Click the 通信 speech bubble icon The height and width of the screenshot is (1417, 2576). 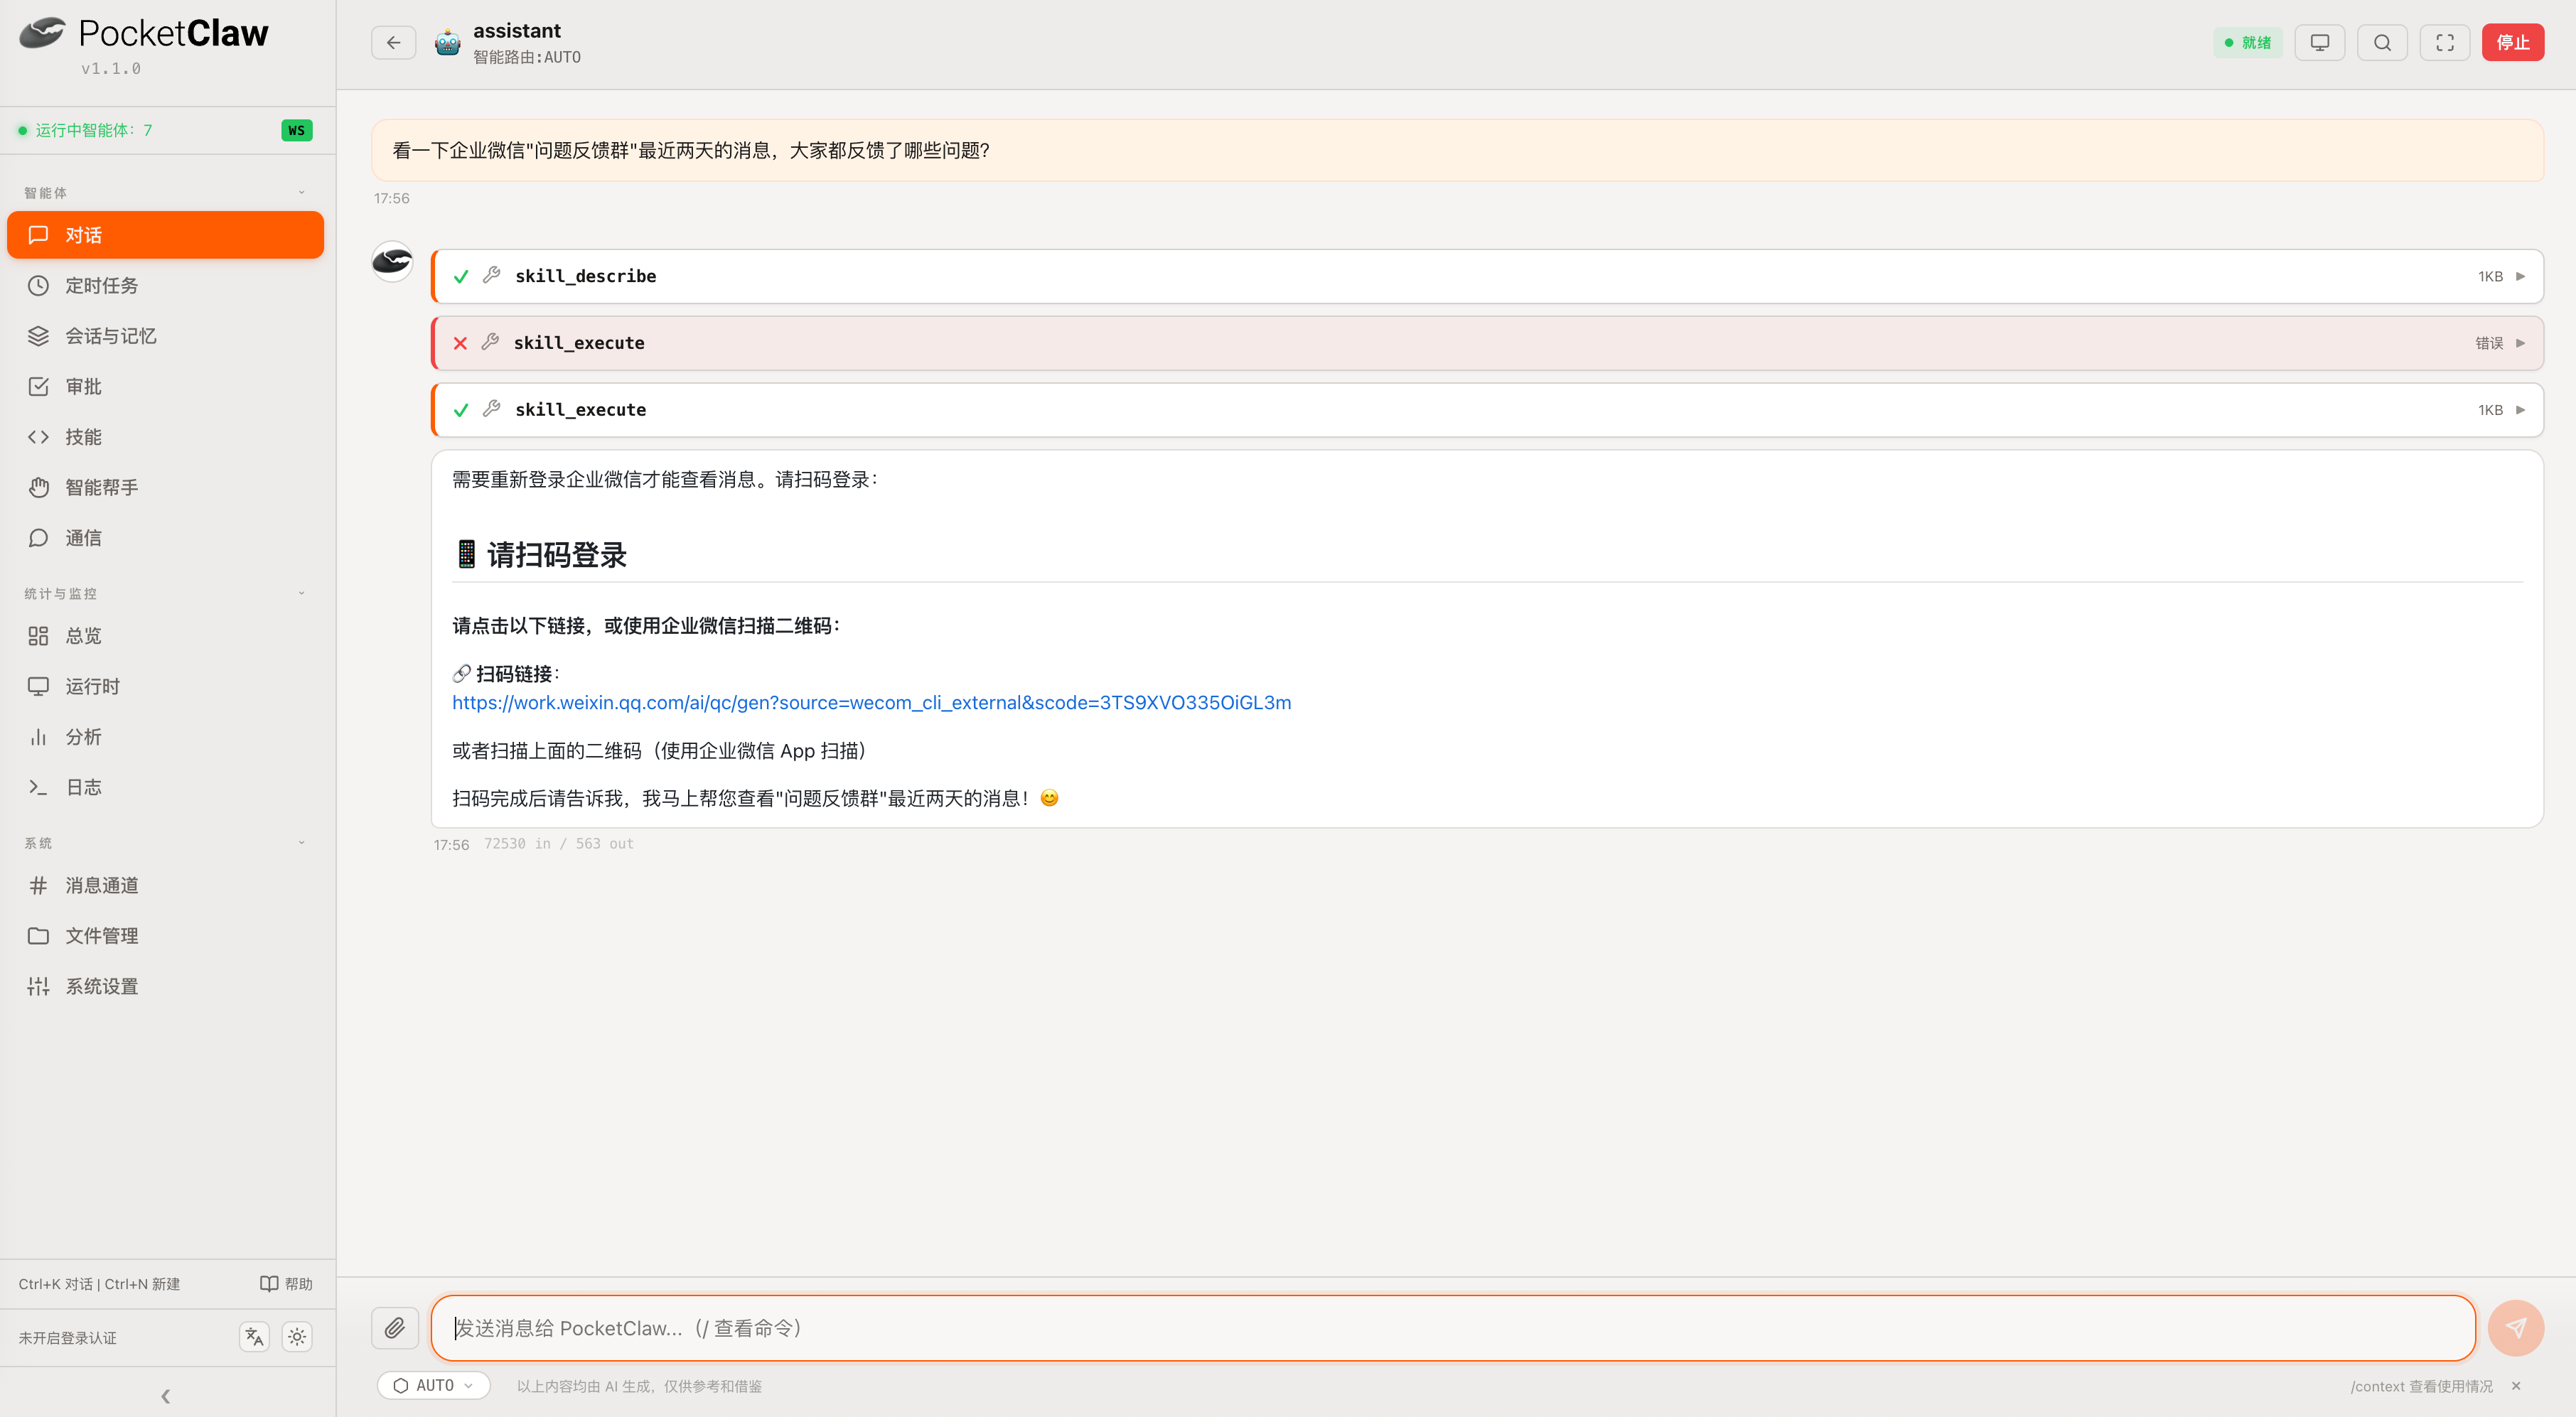[38, 538]
